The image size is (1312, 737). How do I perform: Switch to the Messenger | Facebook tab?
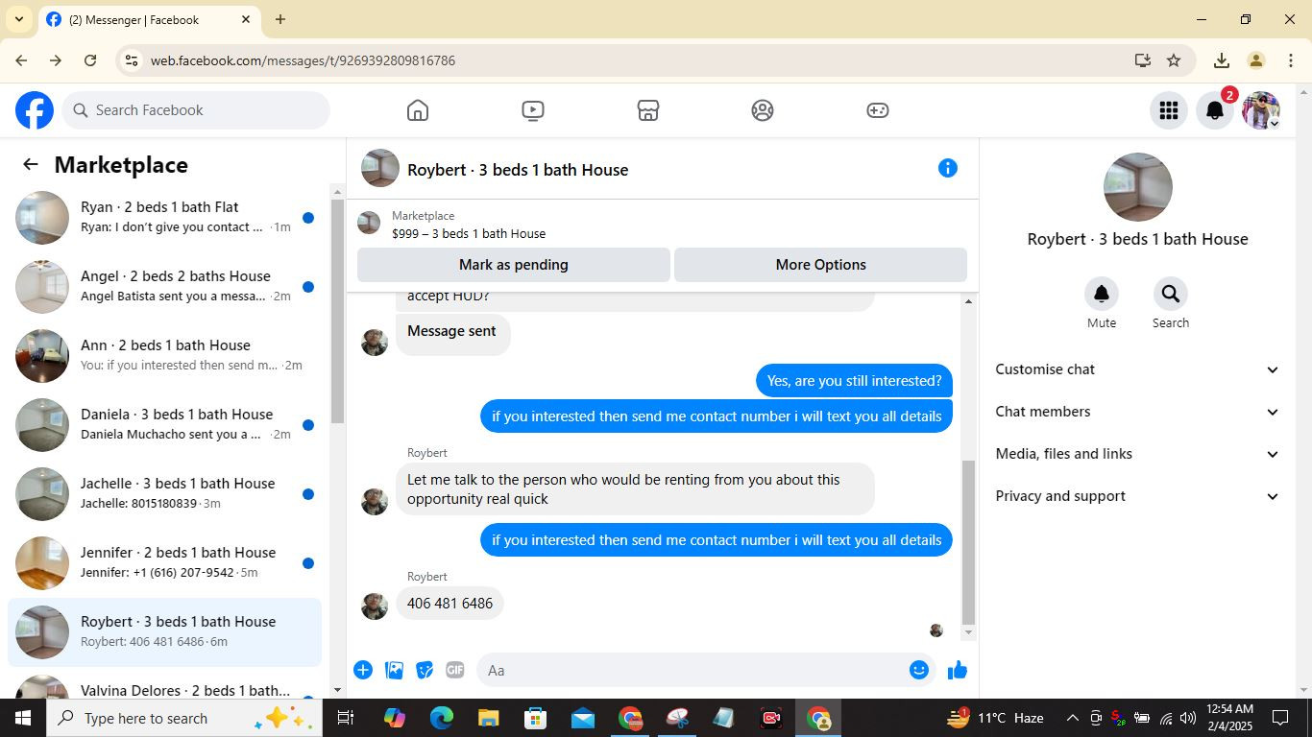(149, 19)
